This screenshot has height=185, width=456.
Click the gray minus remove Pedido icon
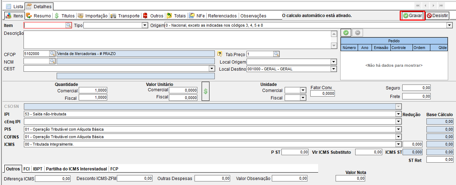pyautogui.click(x=358, y=33)
